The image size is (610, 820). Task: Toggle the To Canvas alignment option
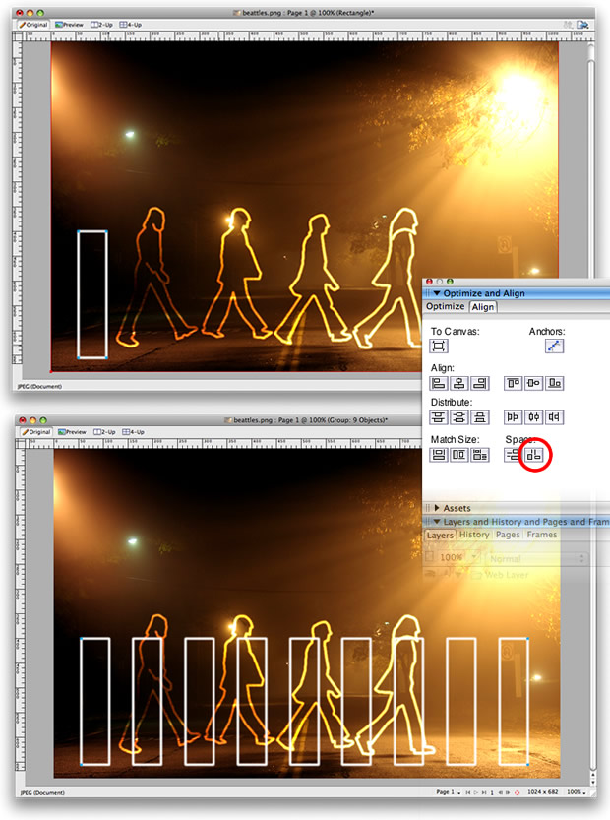coord(439,346)
